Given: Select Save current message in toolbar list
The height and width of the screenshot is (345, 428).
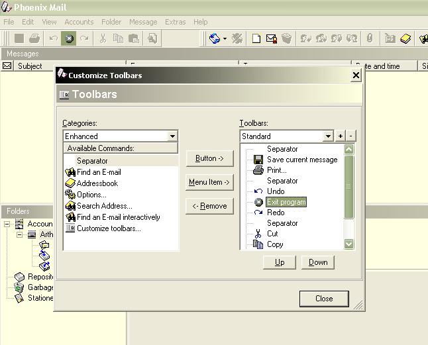Looking at the screenshot, I should [302, 160].
